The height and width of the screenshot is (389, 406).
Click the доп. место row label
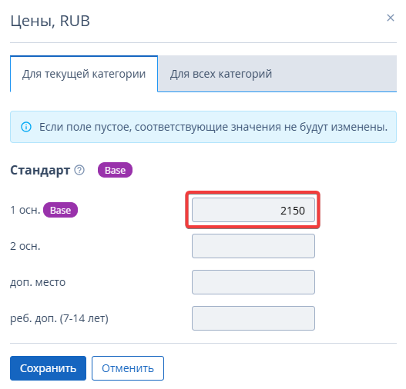point(38,283)
